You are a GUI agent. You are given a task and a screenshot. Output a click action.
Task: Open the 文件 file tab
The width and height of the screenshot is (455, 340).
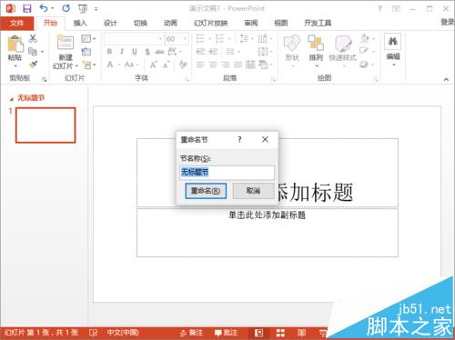tap(16, 23)
